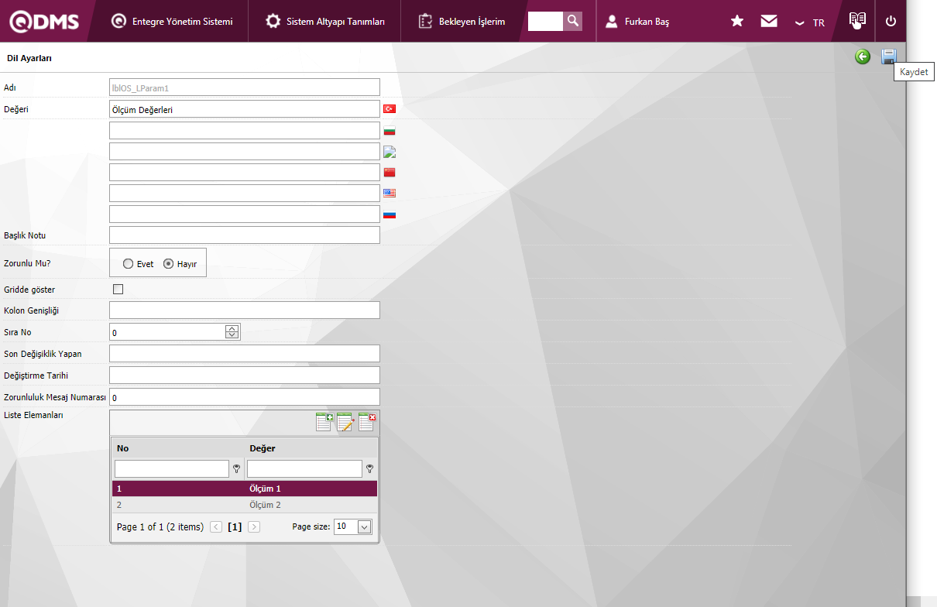
Task: Click the Değeri field Ölçüm Değerleri
Action: click(x=245, y=109)
